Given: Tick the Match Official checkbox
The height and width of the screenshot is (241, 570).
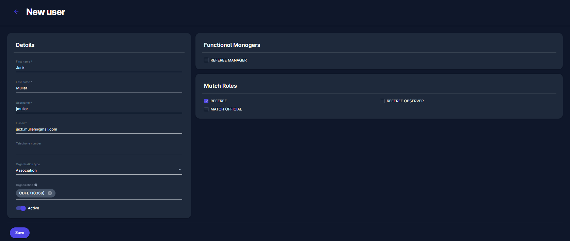Looking at the screenshot, I should tap(206, 109).
